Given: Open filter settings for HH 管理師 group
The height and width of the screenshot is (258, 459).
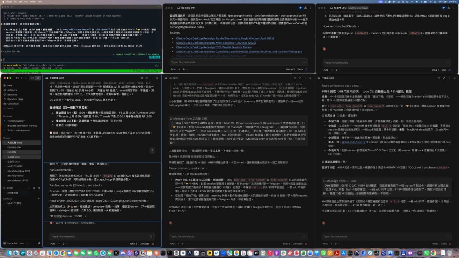Looking at the screenshot, I should [x=39, y=188].
